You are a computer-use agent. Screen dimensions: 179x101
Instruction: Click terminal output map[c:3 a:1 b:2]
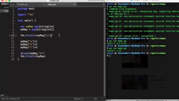point(116,43)
